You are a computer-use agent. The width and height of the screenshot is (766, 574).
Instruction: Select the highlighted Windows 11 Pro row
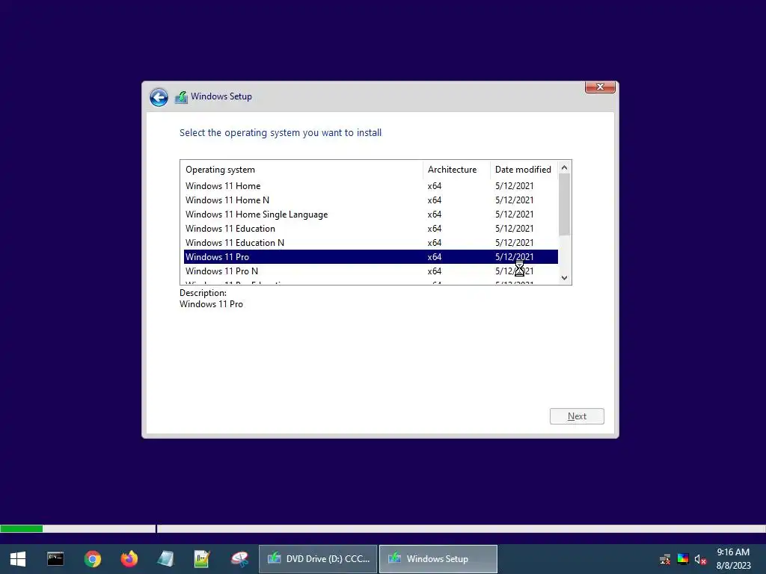click(371, 257)
